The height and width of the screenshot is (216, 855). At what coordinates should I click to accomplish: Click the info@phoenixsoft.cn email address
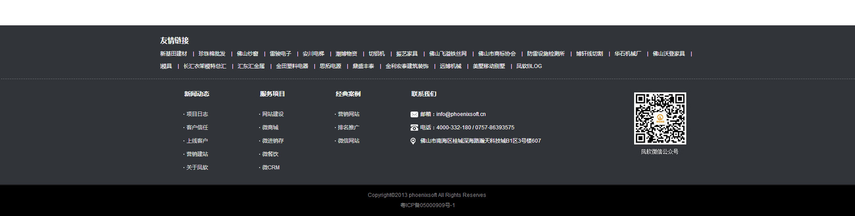[x=461, y=114]
